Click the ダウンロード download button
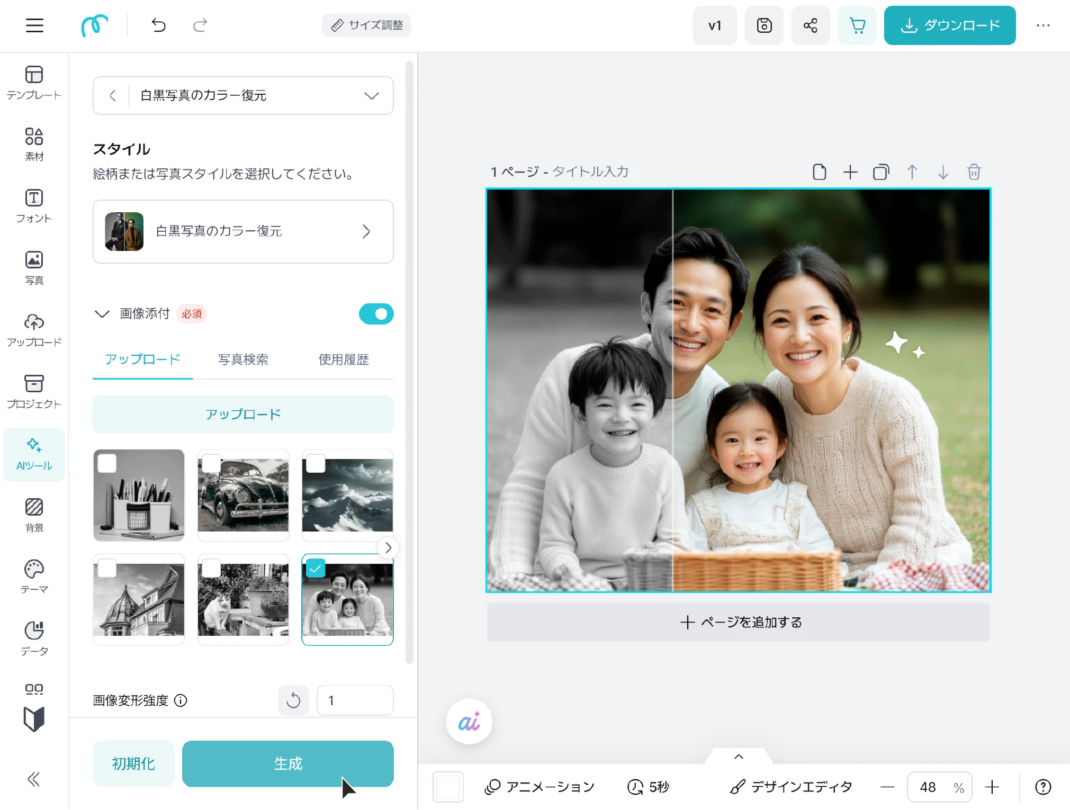The height and width of the screenshot is (810, 1070). point(950,25)
